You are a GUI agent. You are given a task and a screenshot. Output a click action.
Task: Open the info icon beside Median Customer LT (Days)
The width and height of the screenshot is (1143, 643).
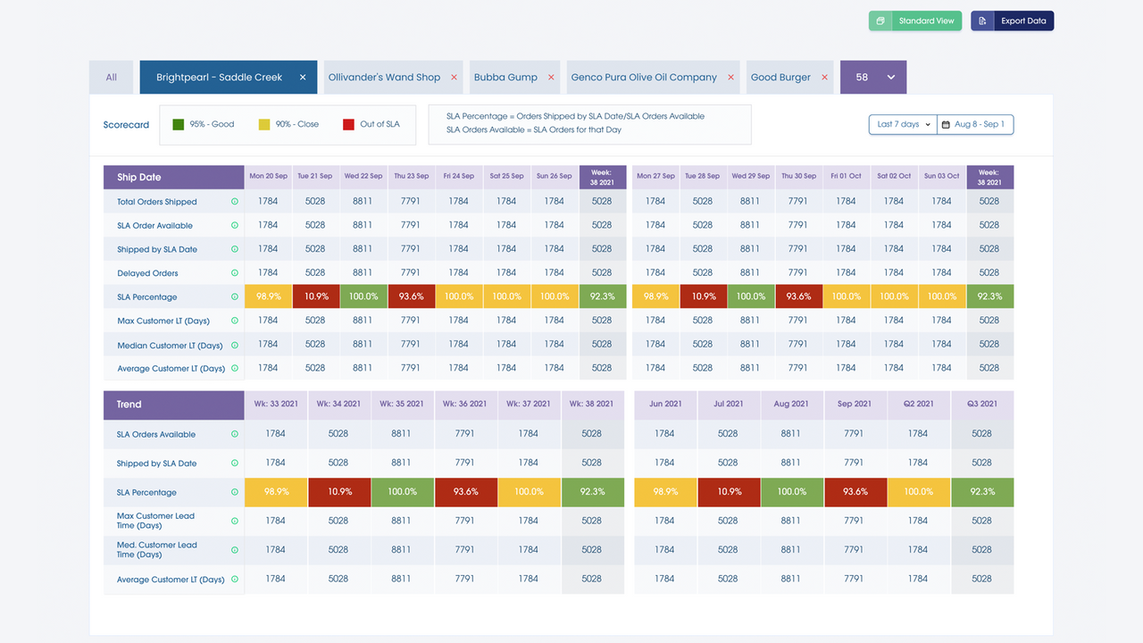tap(234, 344)
